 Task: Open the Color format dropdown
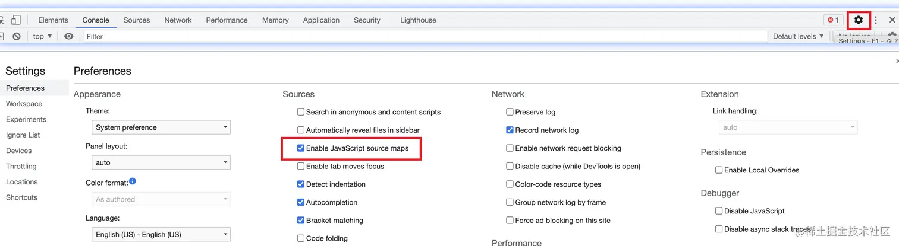coord(161,199)
